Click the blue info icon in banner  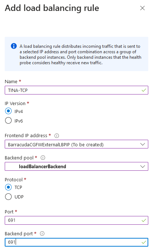(14, 46)
